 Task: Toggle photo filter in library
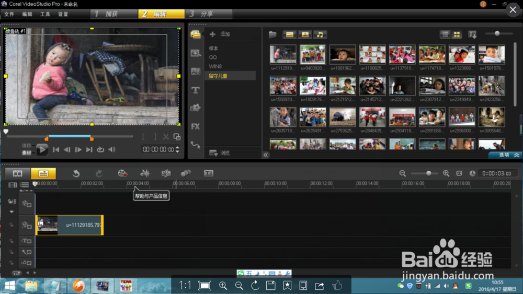point(305,34)
